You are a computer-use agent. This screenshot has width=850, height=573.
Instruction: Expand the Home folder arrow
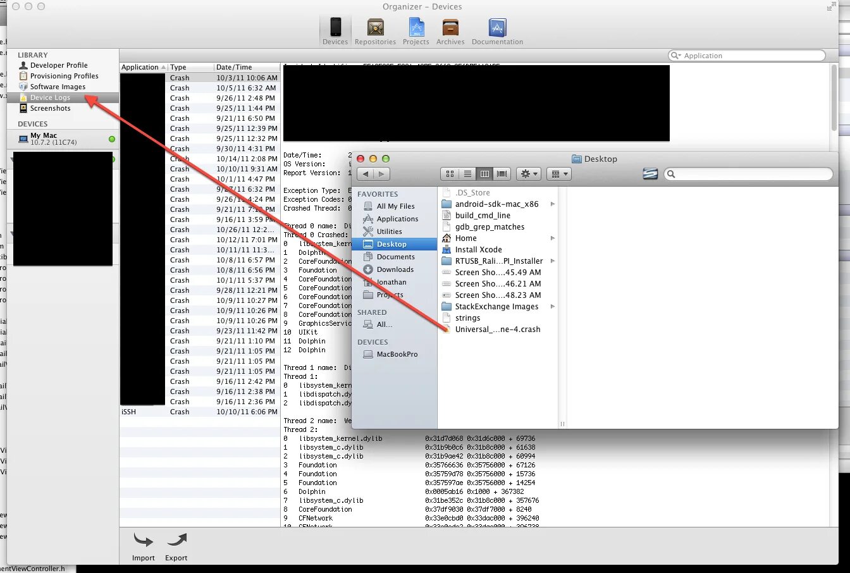point(553,238)
